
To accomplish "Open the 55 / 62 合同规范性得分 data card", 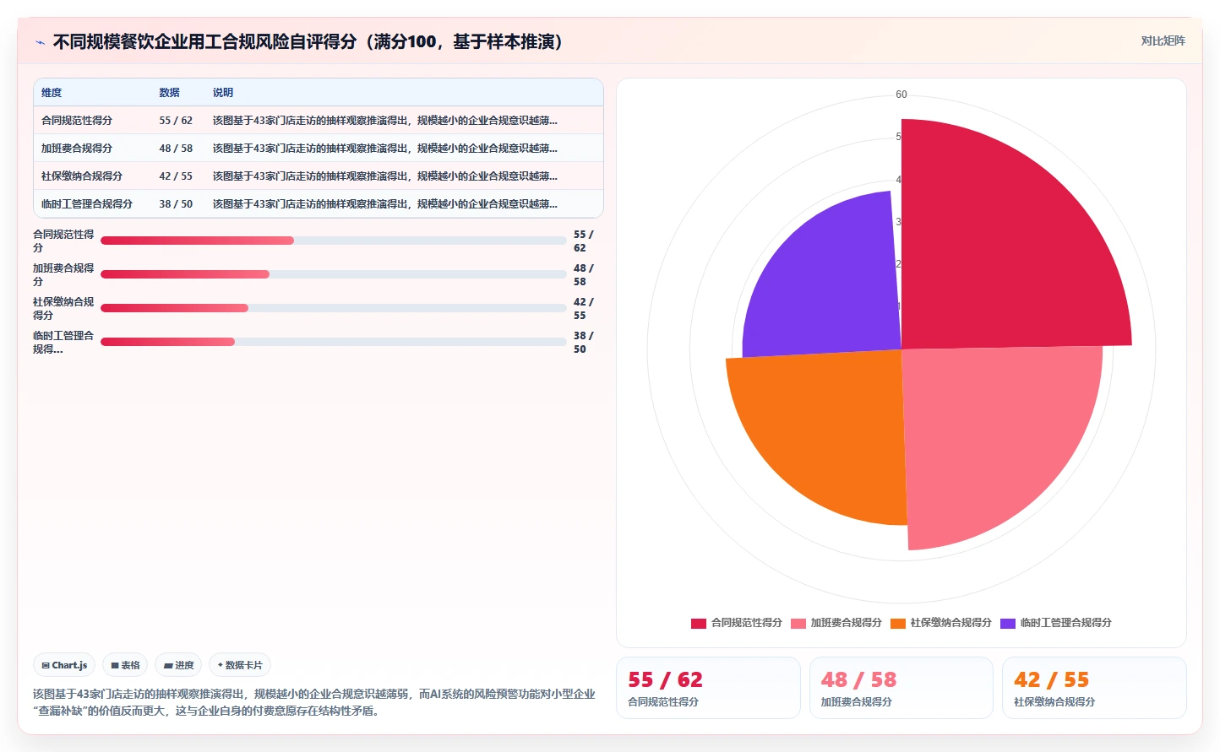I will pyautogui.click(x=708, y=688).
